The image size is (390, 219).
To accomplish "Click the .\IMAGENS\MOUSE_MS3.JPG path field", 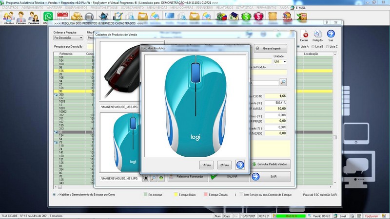I will tap(120, 107).
